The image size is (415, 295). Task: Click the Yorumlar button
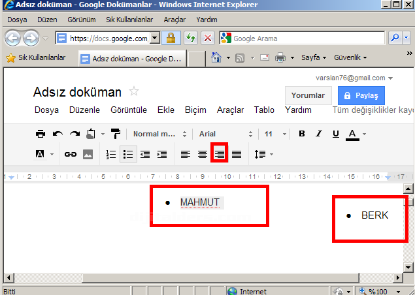click(308, 95)
